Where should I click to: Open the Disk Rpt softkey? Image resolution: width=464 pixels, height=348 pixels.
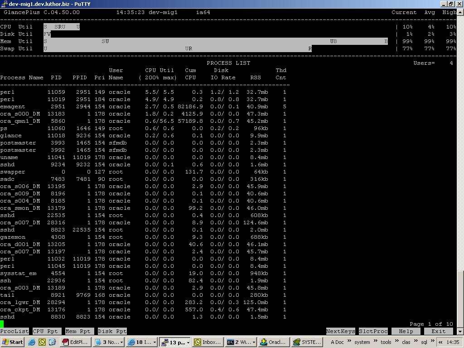click(112, 331)
